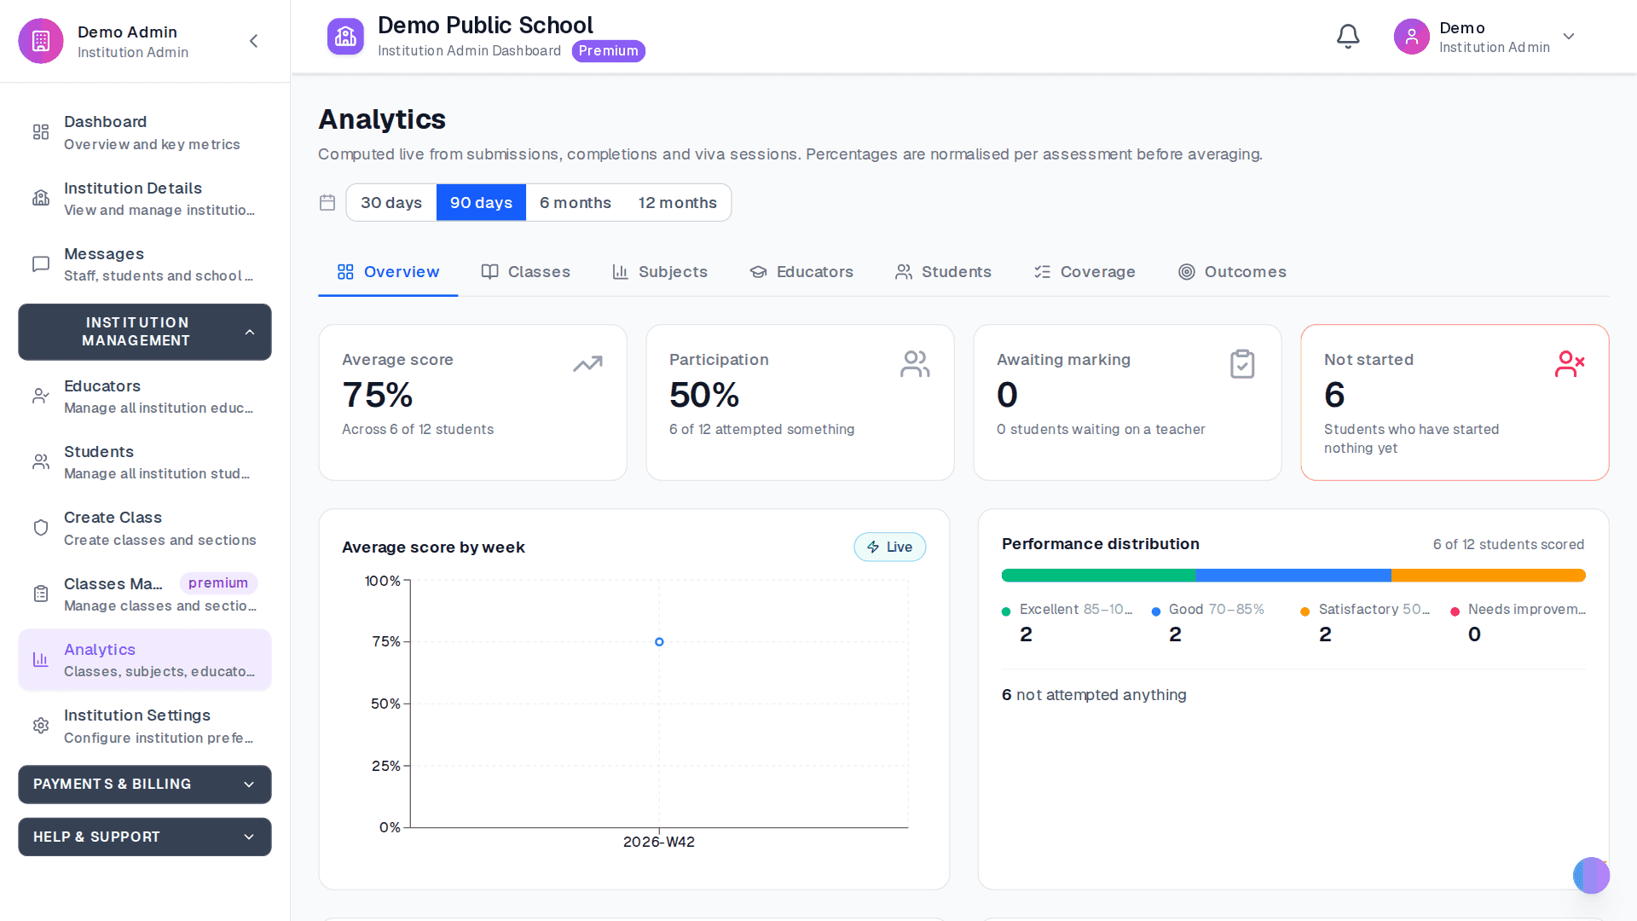Select the 12 months range

point(678,203)
